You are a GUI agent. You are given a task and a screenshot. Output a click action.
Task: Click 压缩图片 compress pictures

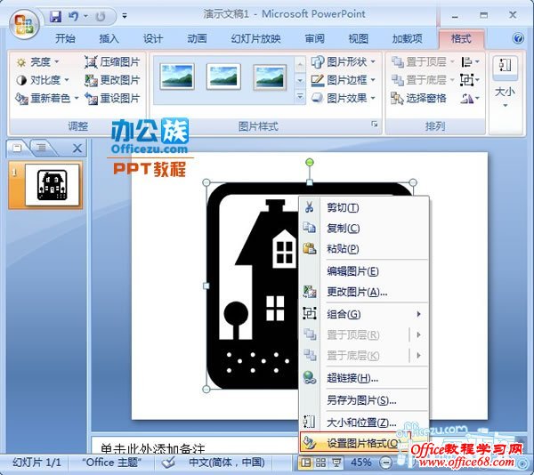pos(112,62)
